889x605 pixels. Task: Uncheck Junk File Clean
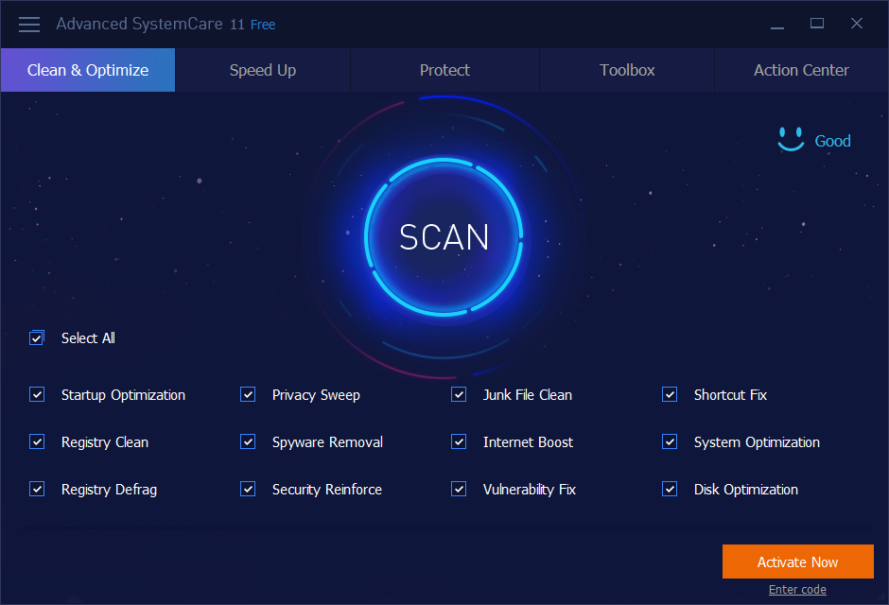click(x=459, y=394)
